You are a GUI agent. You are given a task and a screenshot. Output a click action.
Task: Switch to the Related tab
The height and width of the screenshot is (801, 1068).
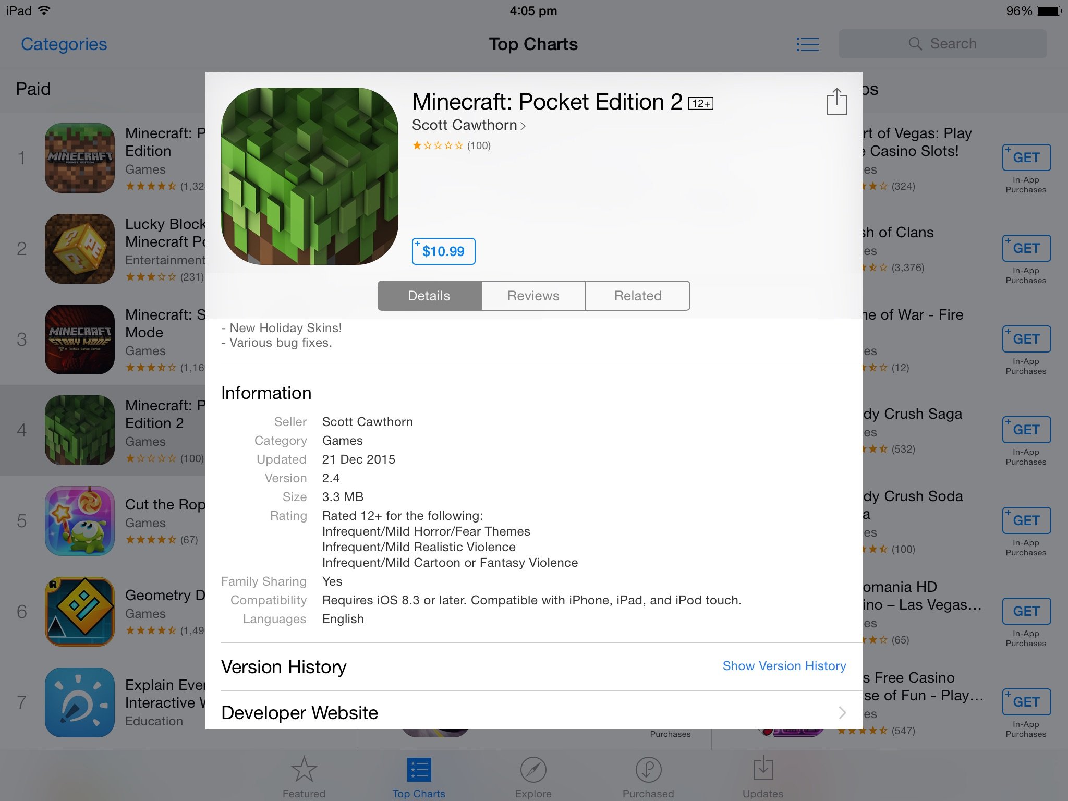point(637,295)
